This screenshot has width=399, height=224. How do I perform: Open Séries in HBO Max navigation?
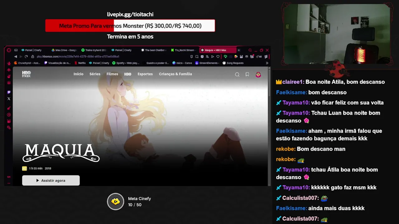(95, 74)
